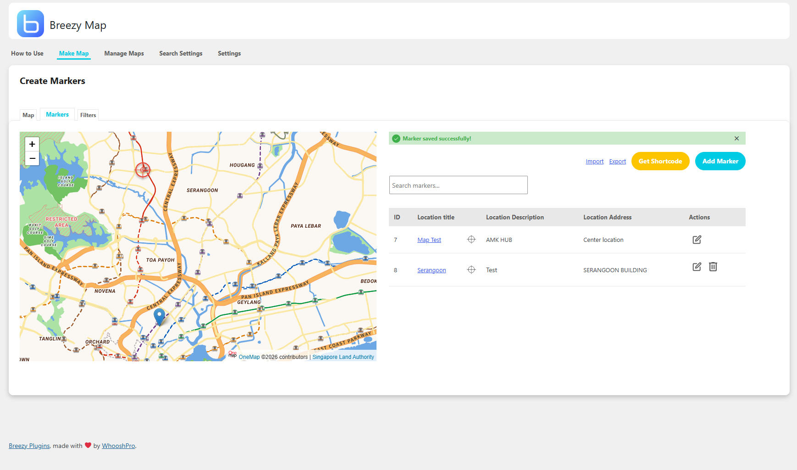Open the Map Test marker link
Image resolution: width=797 pixels, height=470 pixels.
click(429, 240)
